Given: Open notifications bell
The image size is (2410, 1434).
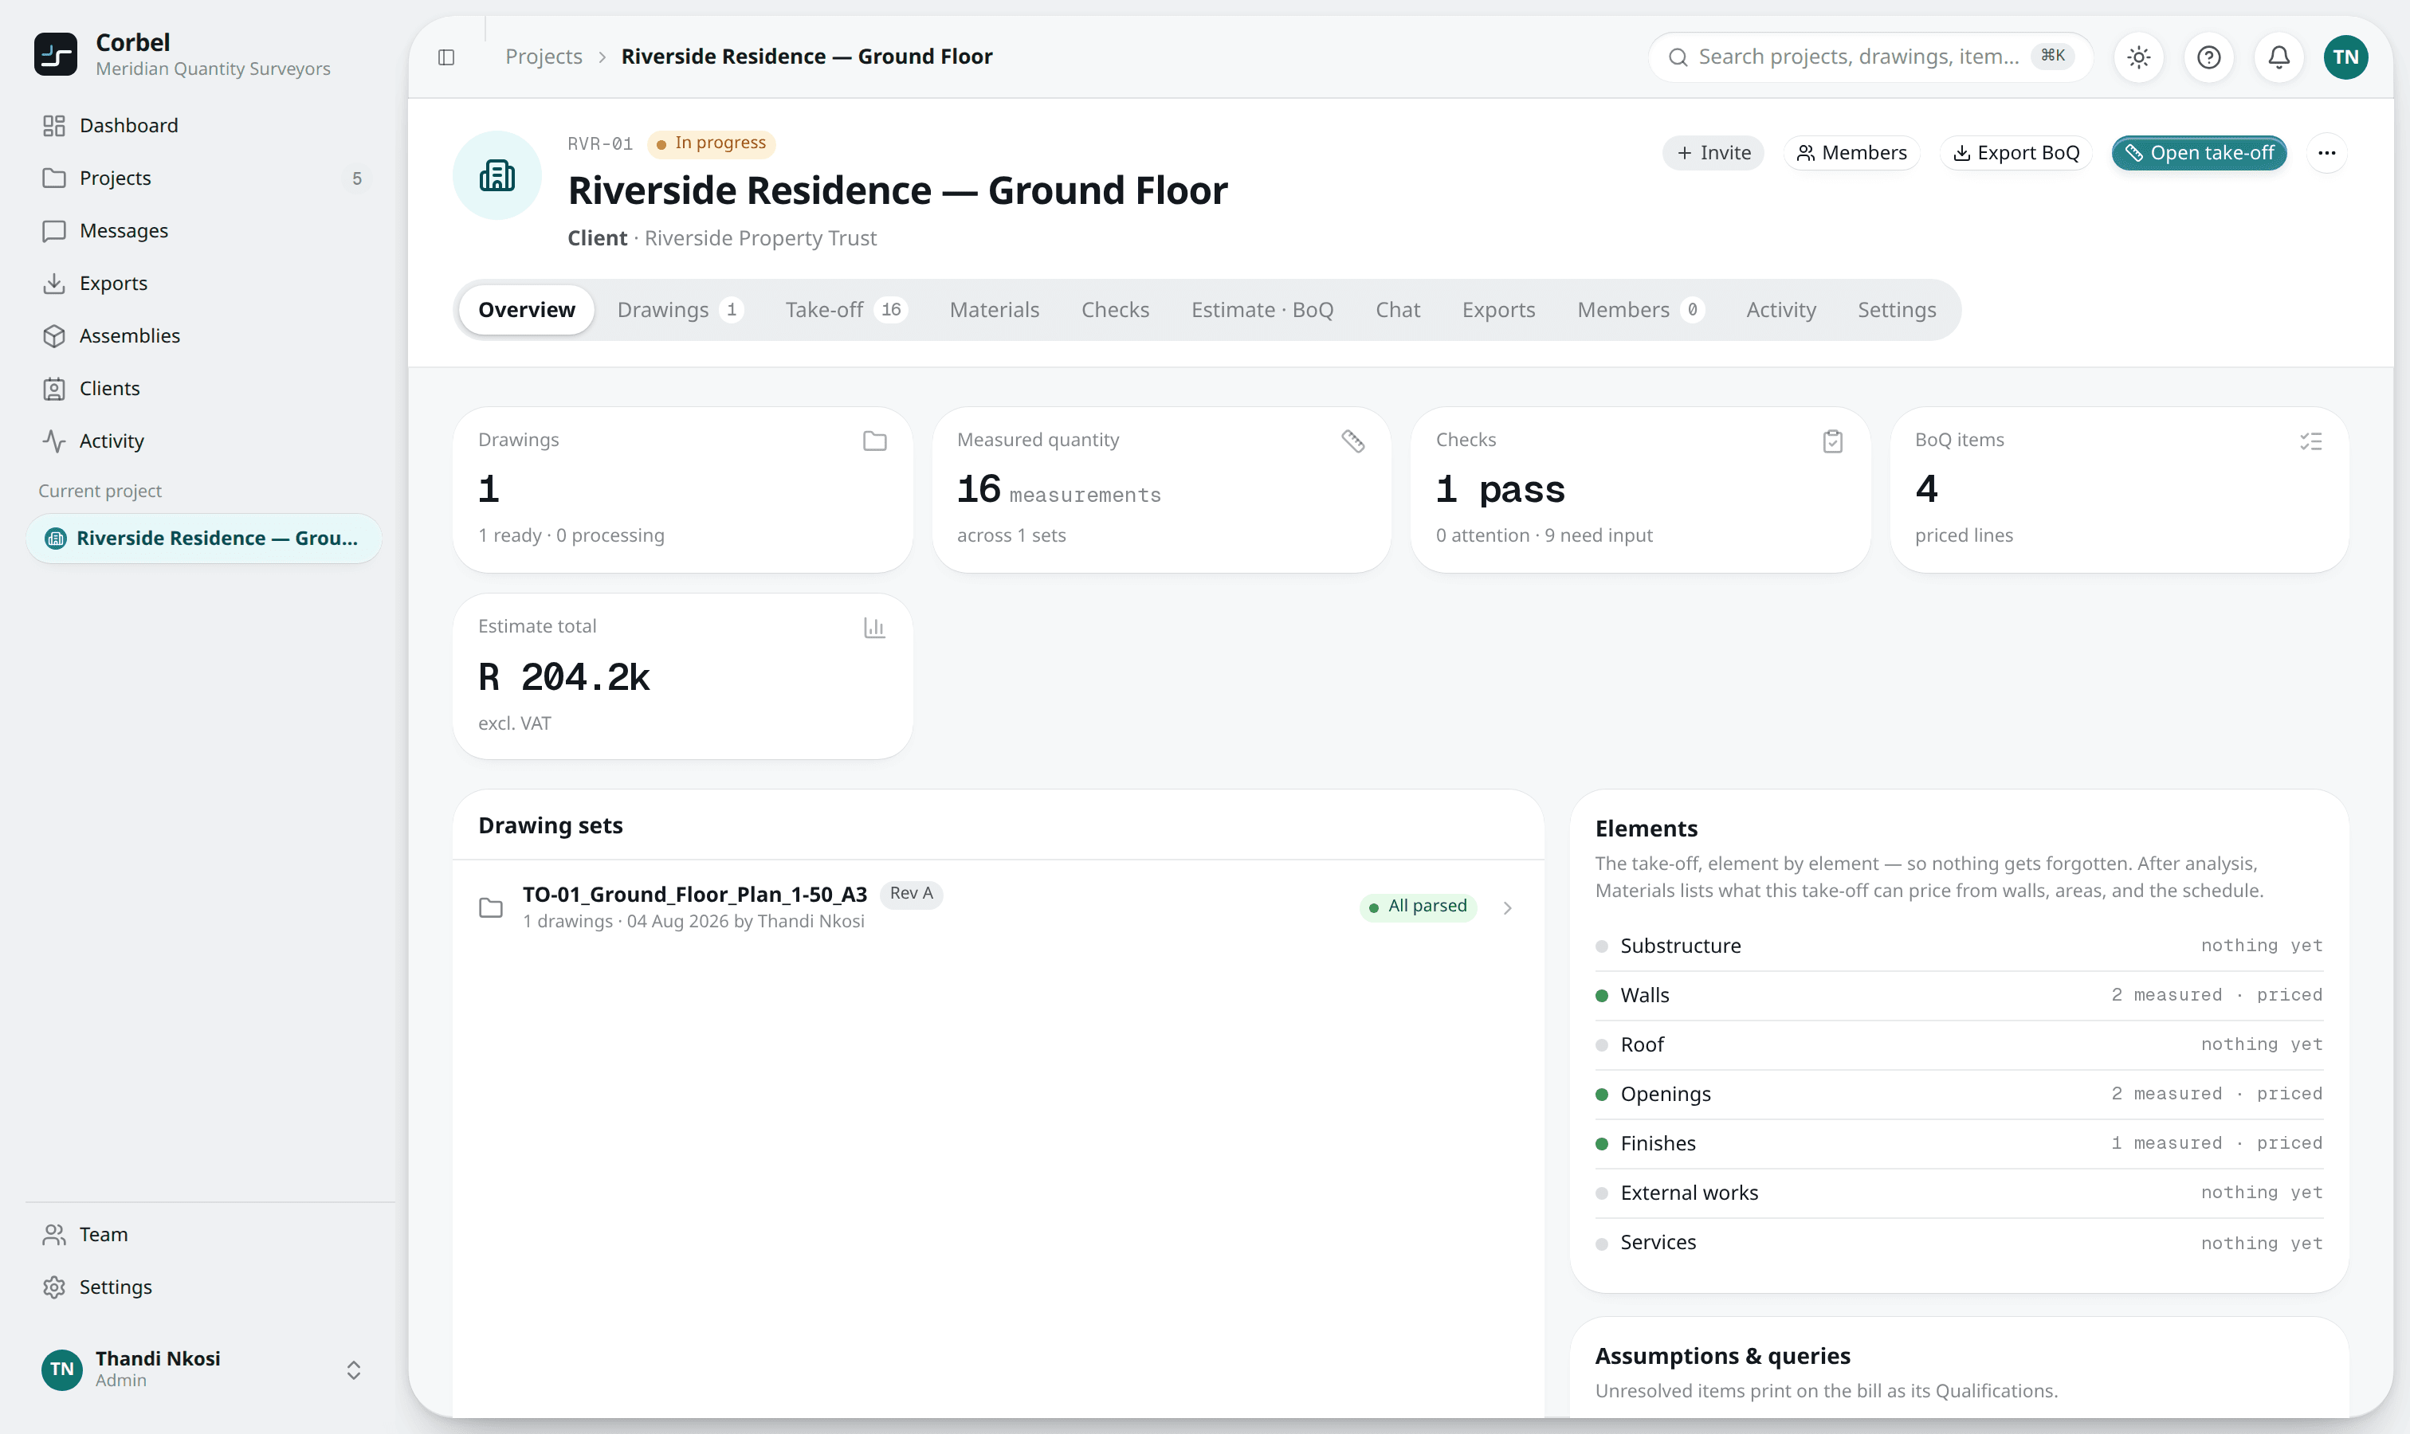Looking at the screenshot, I should click(2279, 57).
